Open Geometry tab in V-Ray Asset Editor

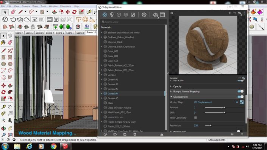point(119,15)
